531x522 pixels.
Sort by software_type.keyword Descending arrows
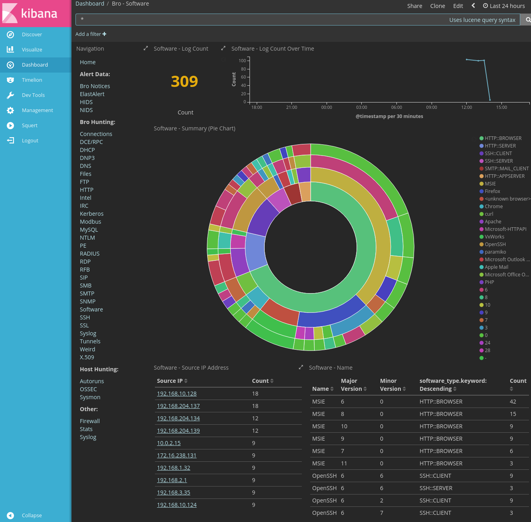(x=455, y=389)
